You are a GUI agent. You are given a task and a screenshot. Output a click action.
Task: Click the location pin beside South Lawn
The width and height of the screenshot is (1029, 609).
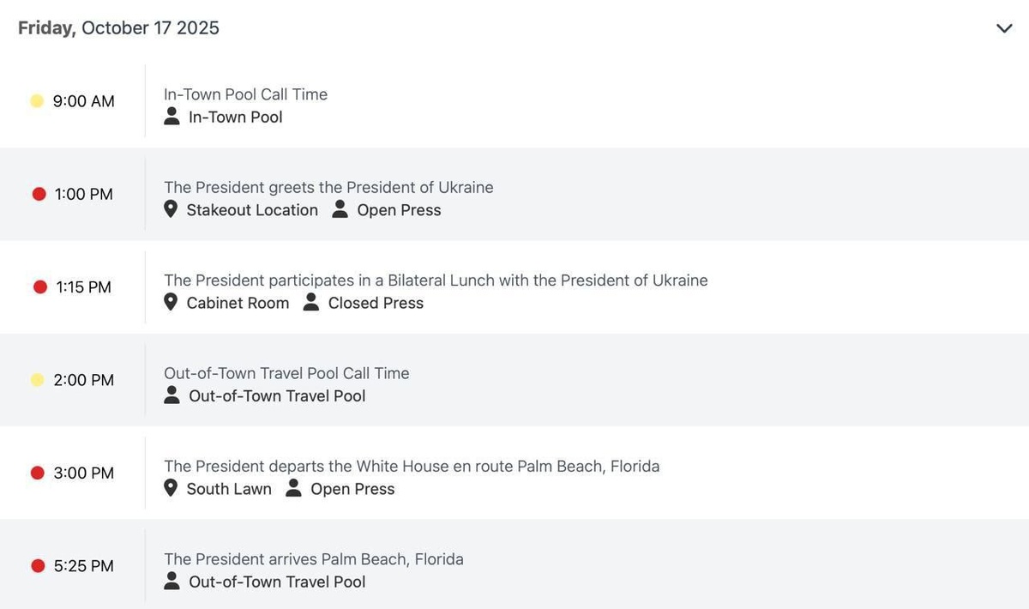pyautogui.click(x=171, y=489)
